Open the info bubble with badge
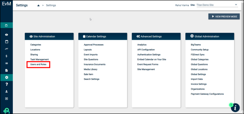This screenshot has height=114, width=244. click(x=235, y=108)
